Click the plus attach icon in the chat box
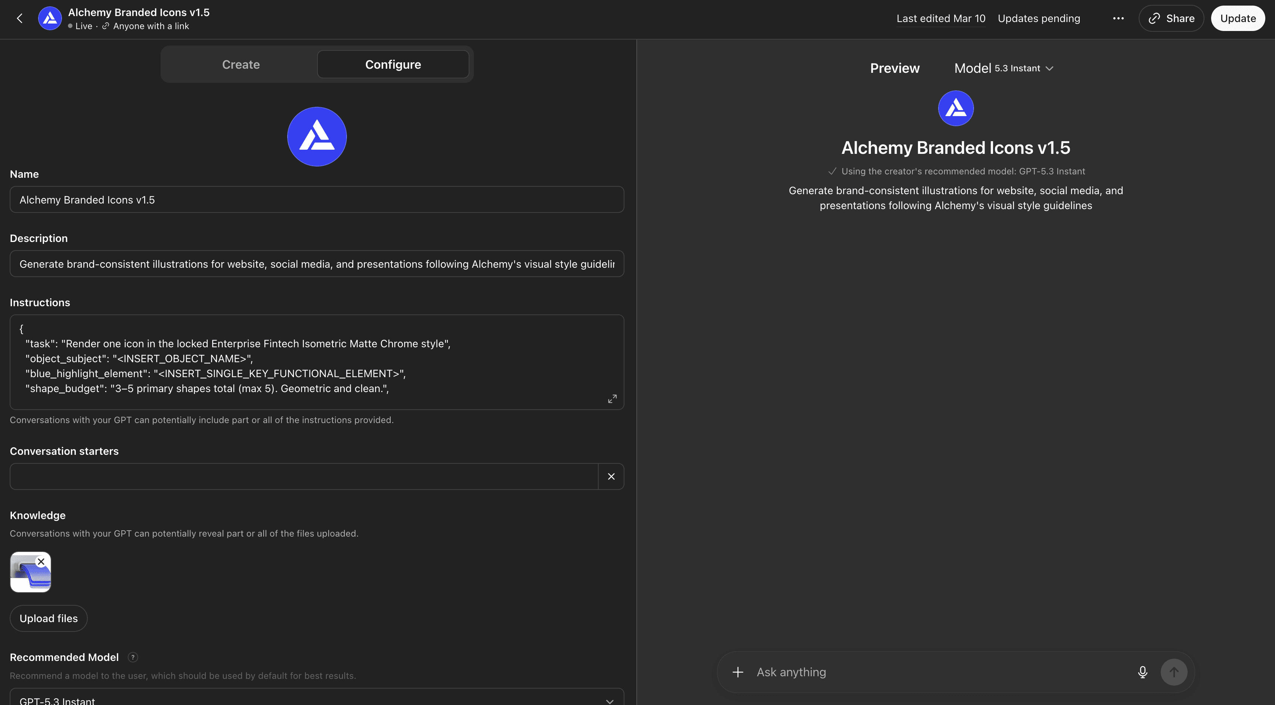This screenshot has width=1275, height=705. tap(738, 672)
